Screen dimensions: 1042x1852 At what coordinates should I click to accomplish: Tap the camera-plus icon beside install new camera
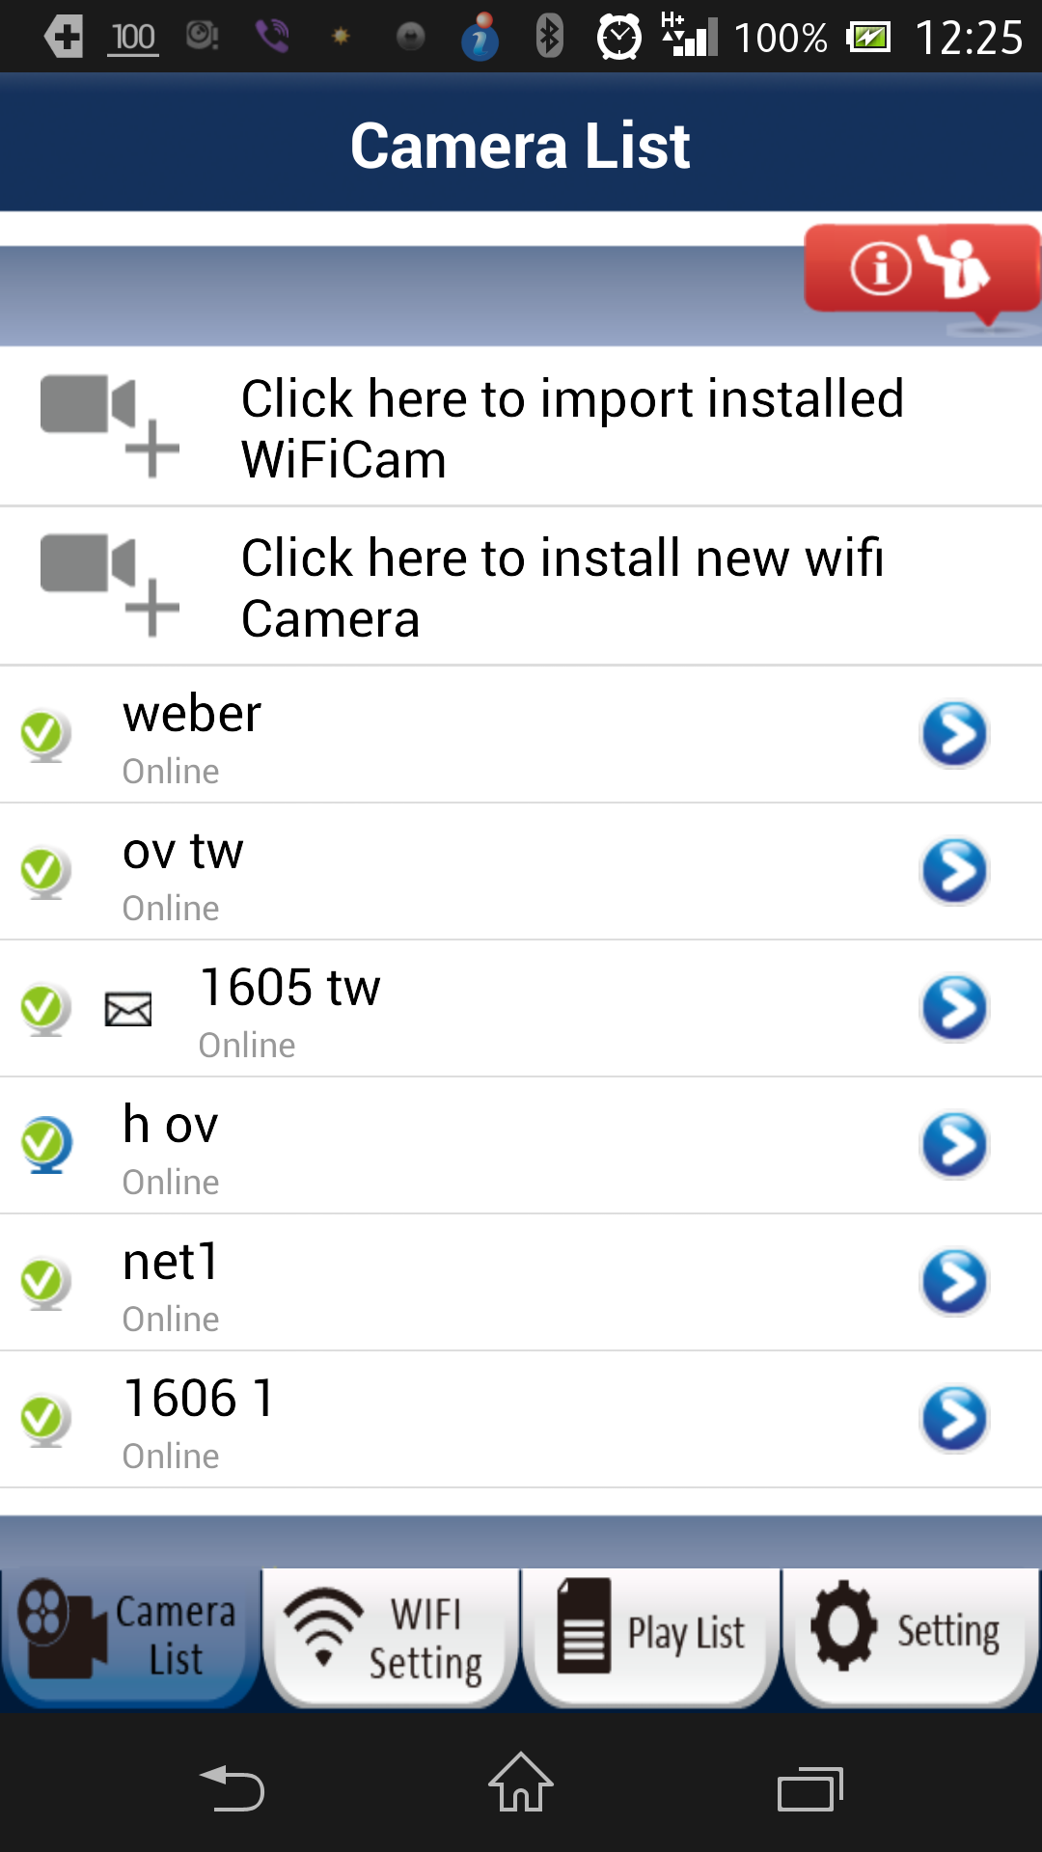pos(110,586)
